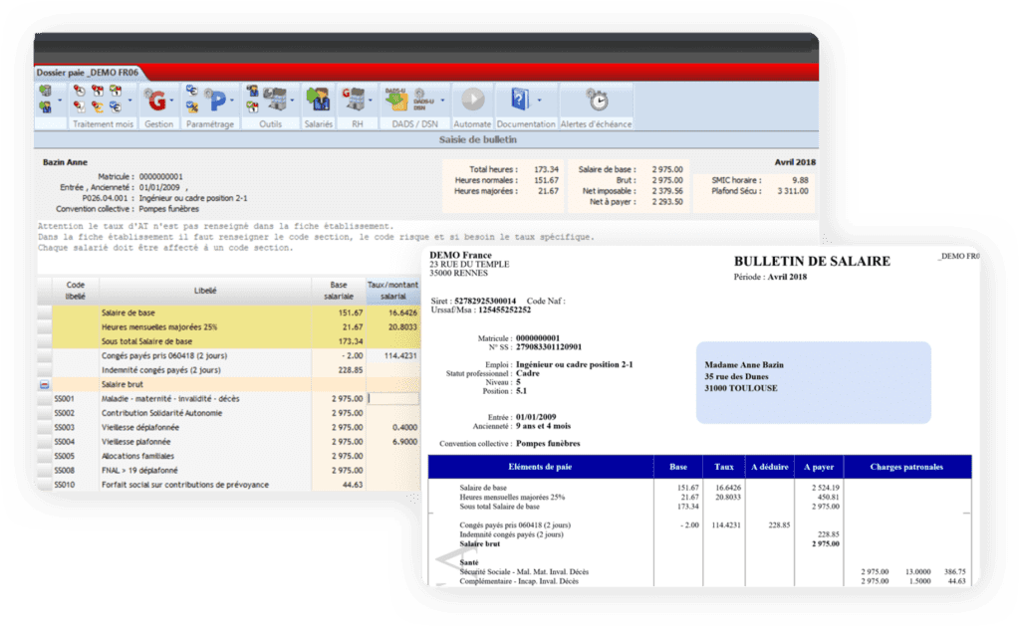Expand the Documentation dropdown arrow
This screenshot has width=1020, height=627.
[539, 101]
